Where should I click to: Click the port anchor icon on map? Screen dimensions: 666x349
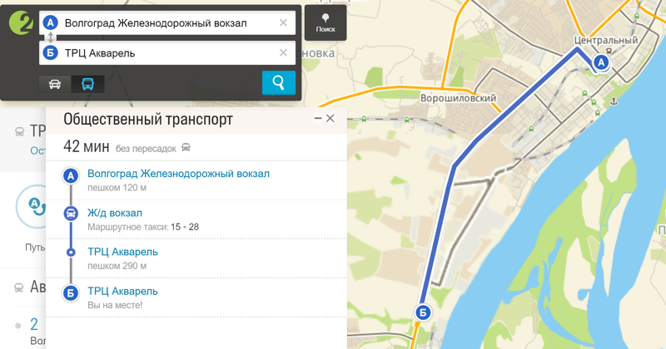pyautogui.click(x=613, y=101)
